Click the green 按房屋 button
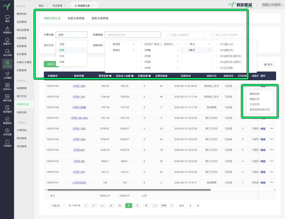 coord(51,64)
